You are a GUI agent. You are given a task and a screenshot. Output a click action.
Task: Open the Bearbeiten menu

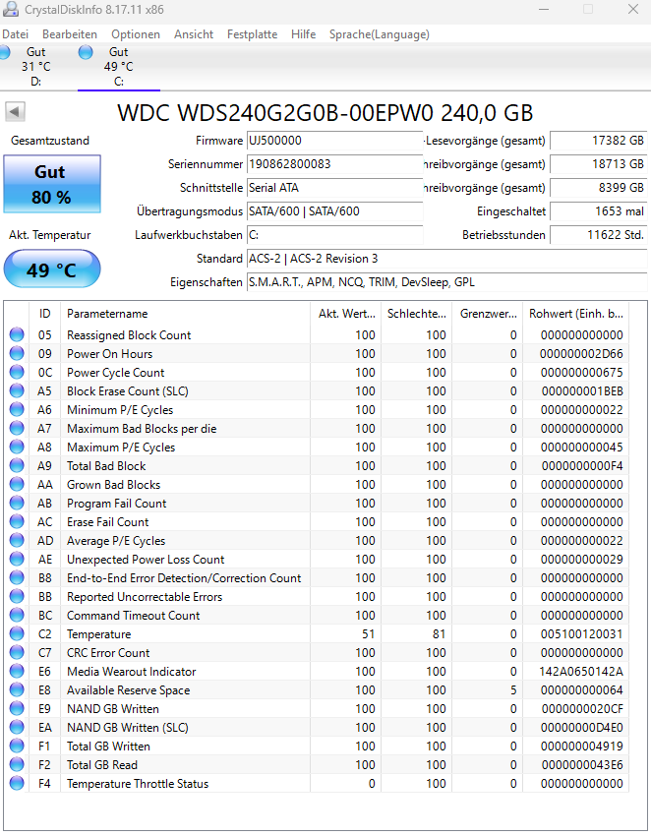point(70,34)
